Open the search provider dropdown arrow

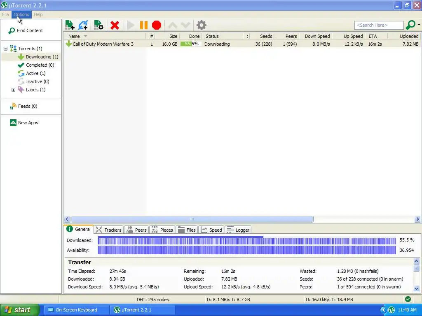coord(419,25)
